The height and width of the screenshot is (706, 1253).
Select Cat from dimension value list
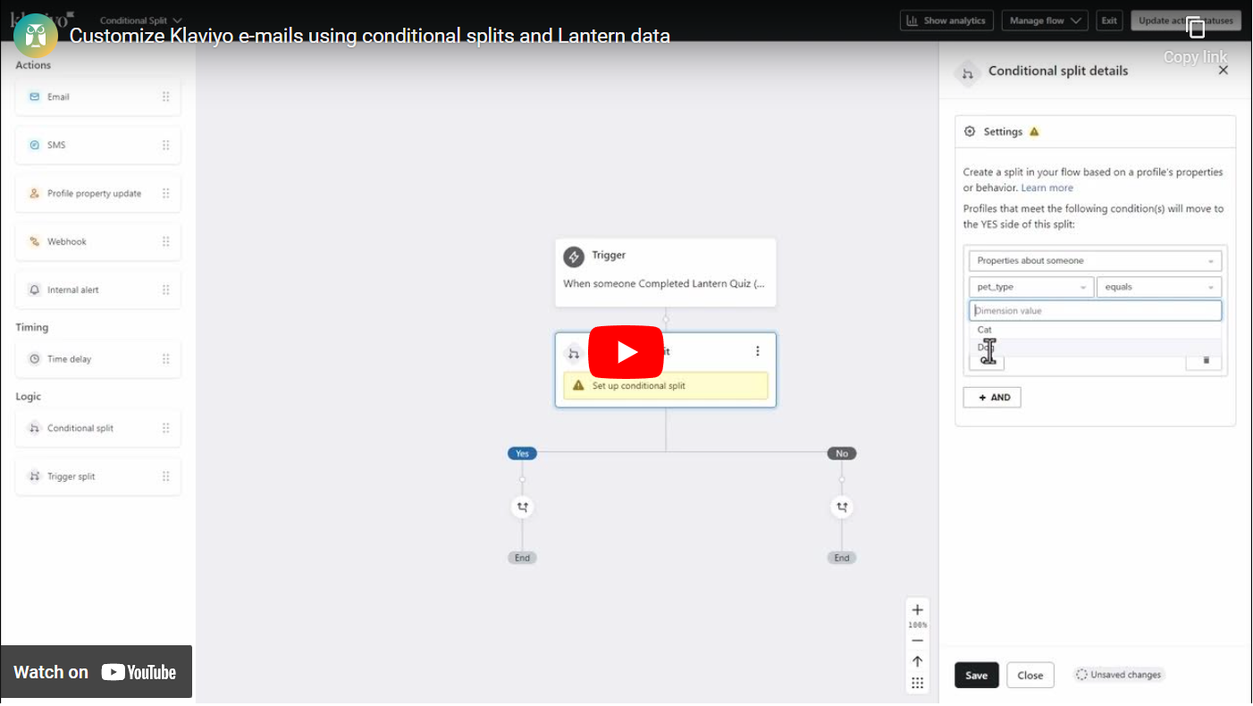click(1095, 330)
